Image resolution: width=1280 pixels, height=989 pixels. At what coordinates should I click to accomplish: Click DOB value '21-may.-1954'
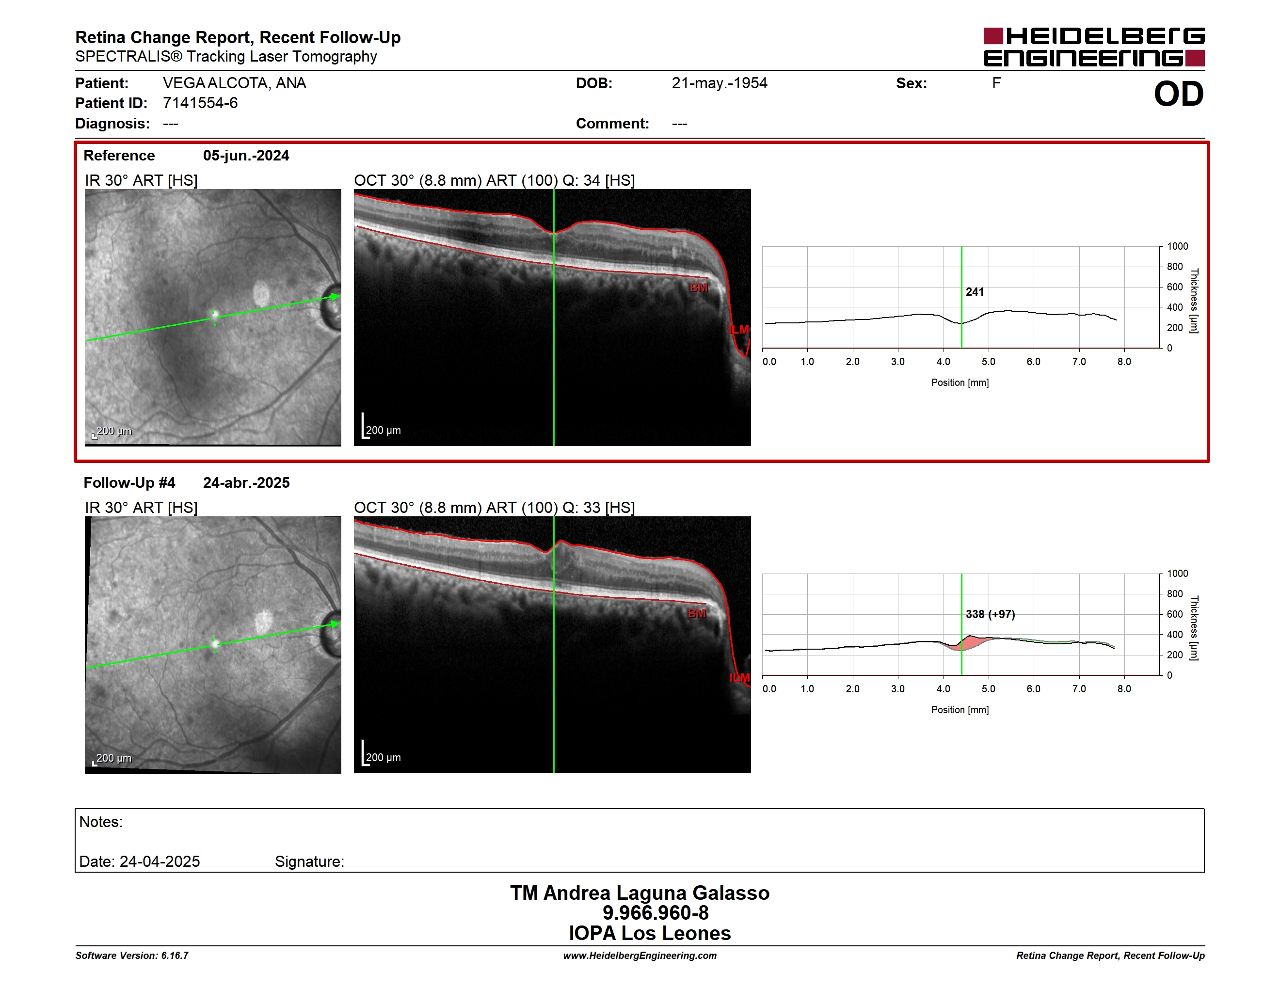[719, 83]
